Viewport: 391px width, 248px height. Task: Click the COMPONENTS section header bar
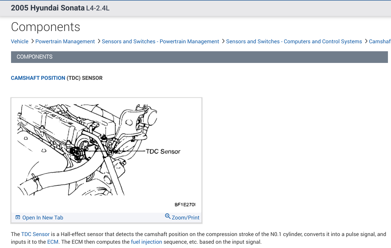(x=199, y=57)
